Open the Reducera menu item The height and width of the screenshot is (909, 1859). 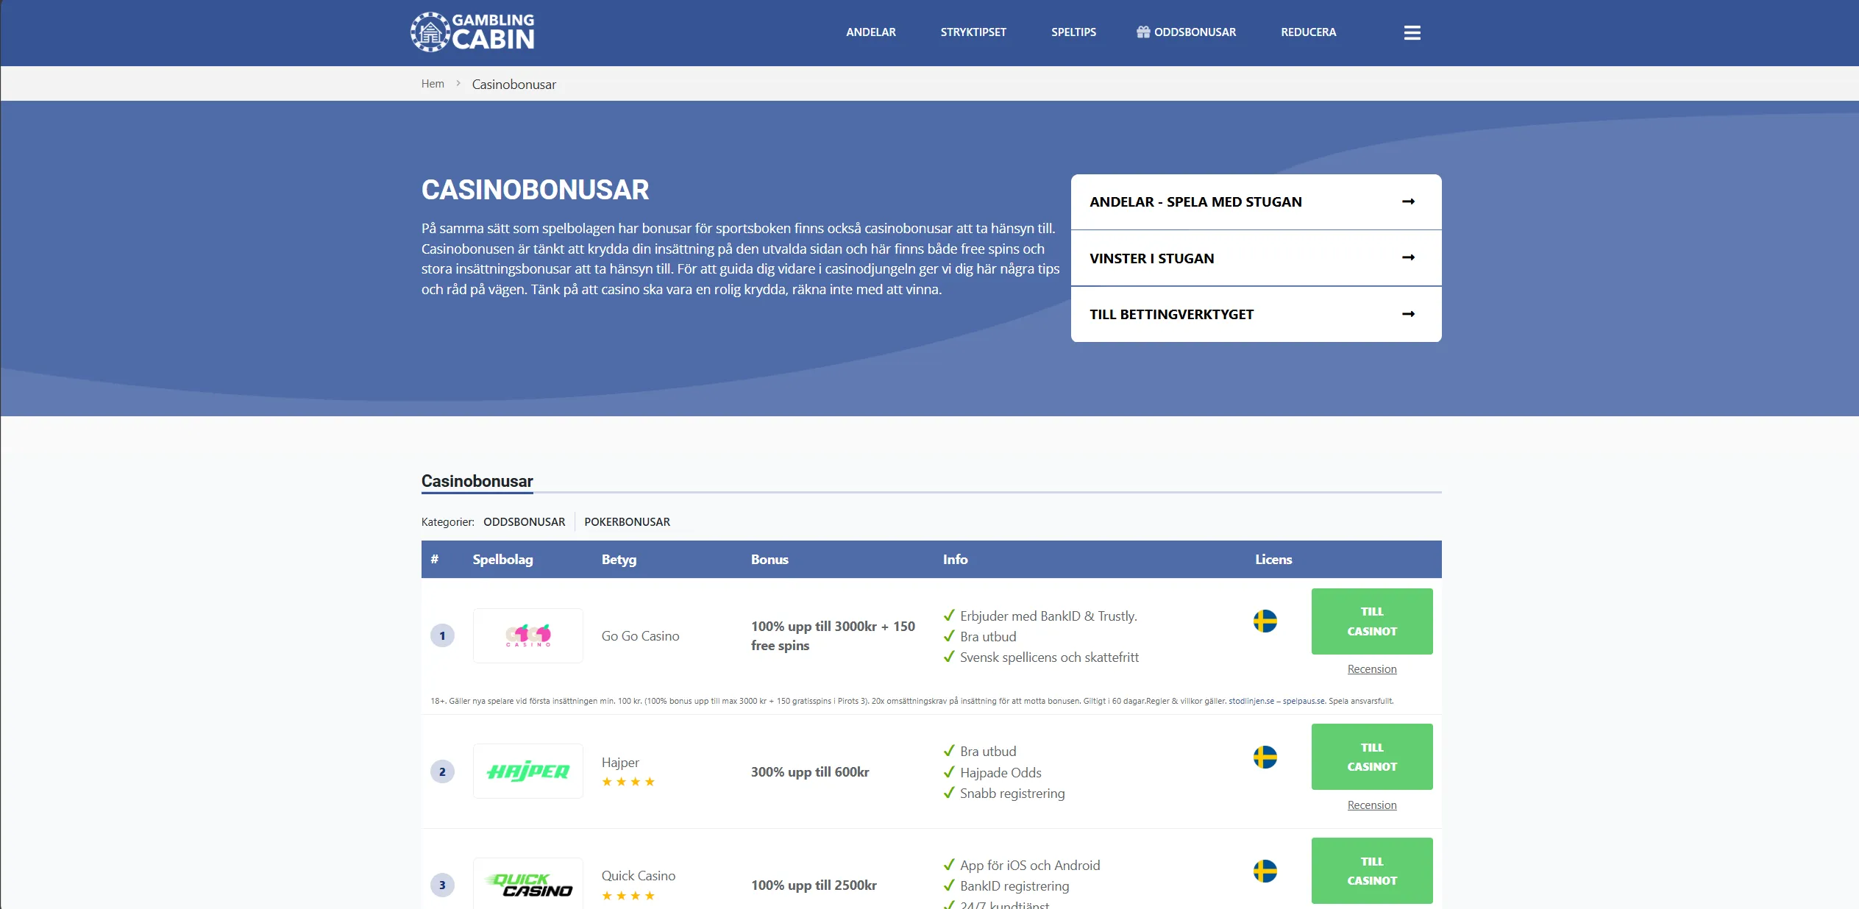click(x=1308, y=32)
